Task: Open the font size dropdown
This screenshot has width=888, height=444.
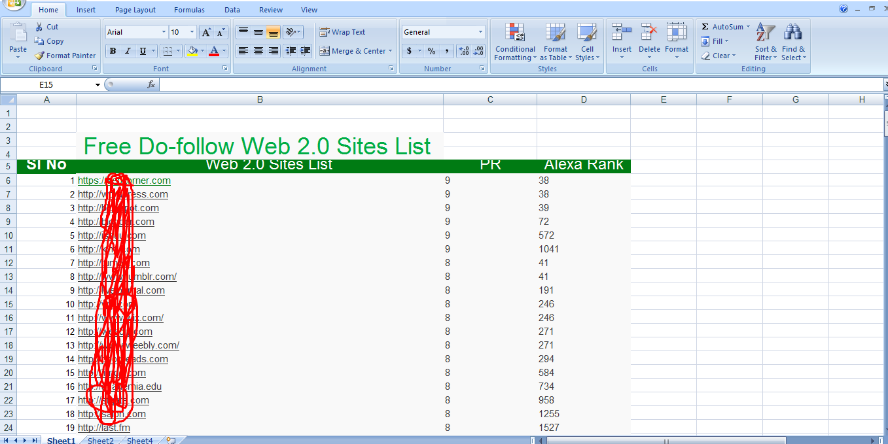Action: click(x=181, y=31)
